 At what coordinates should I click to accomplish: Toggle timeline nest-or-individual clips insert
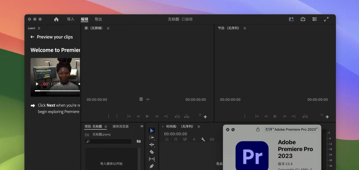pos(167,139)
